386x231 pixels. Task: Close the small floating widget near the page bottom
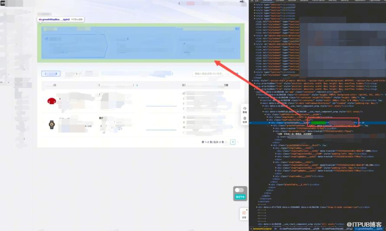tap(247, 210)
